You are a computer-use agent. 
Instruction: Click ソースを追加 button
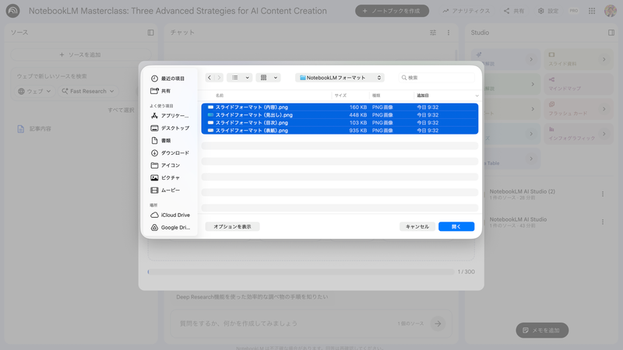81,54
